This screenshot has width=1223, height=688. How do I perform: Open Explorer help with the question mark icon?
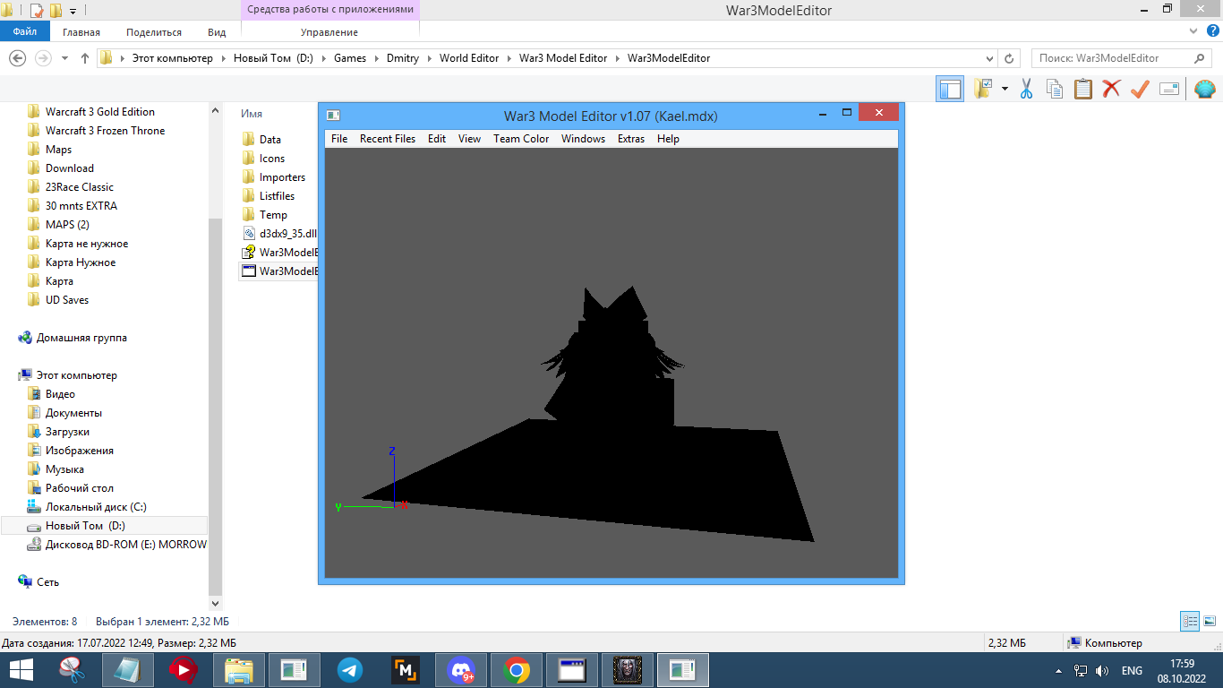(1211, 30)
